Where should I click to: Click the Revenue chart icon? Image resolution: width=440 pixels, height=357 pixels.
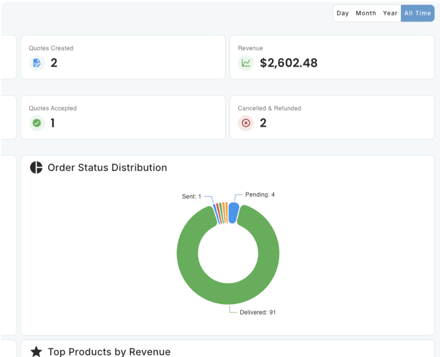pyautogui.click(x=246, y=63)
